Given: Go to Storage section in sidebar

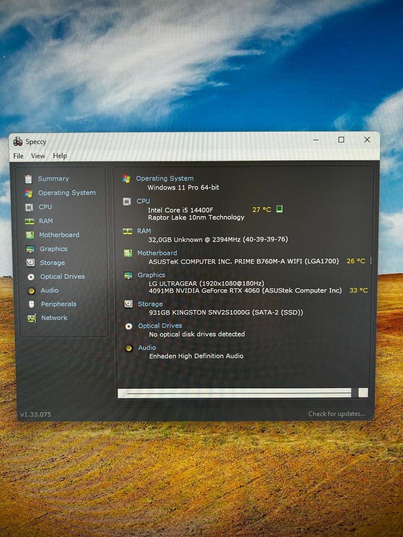Looking at the screenshot, I should [x=52, y=263].
